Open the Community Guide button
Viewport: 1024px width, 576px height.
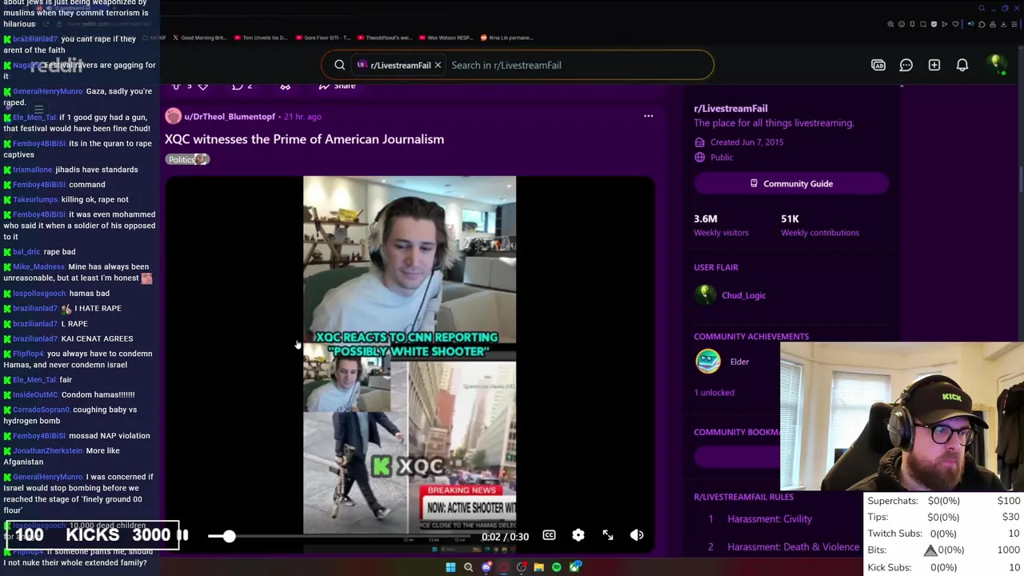click(791, 184)
